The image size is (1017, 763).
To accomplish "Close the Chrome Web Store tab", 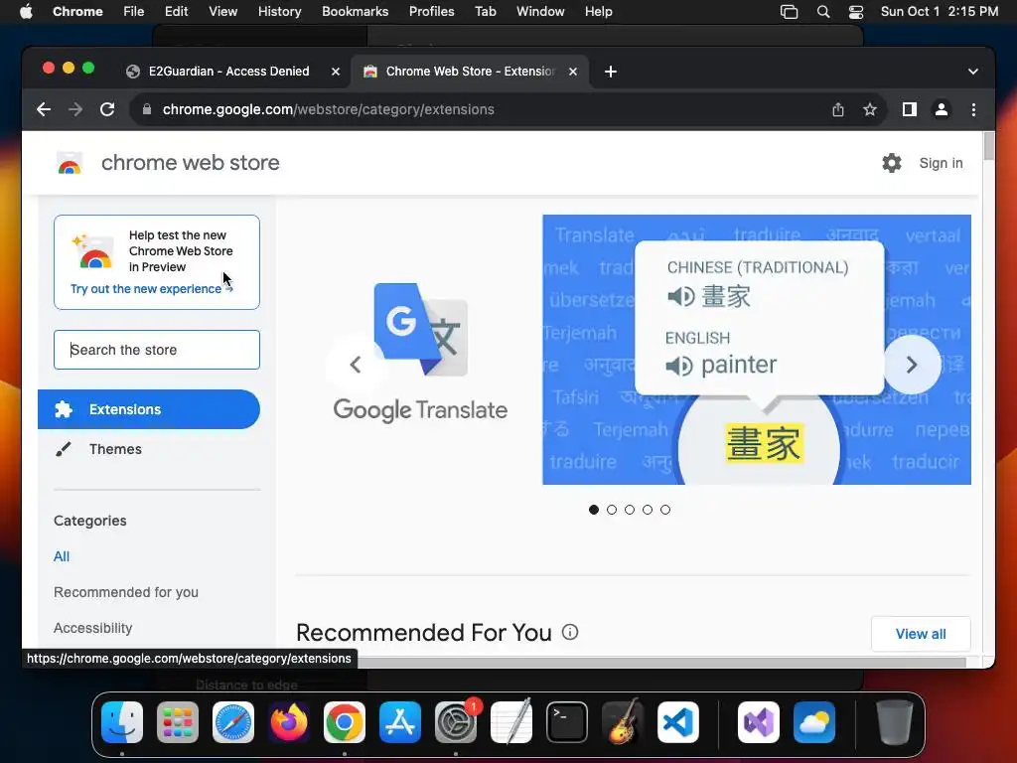I will pyautogui.click(x=573, y=72).
